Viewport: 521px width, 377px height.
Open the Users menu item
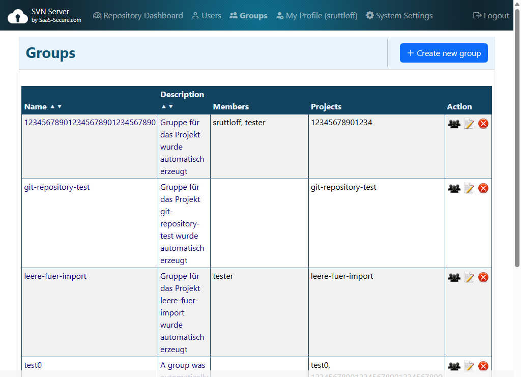pos(207,15)
